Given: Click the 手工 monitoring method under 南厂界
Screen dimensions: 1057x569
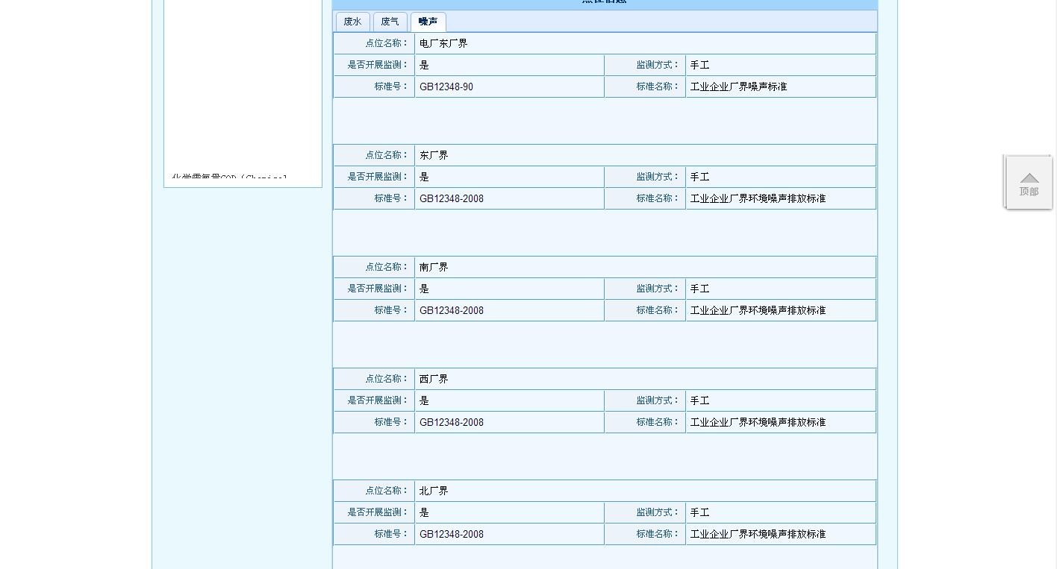Looking at the screenshot, I should pyautogui.click(x=699, y=289).
